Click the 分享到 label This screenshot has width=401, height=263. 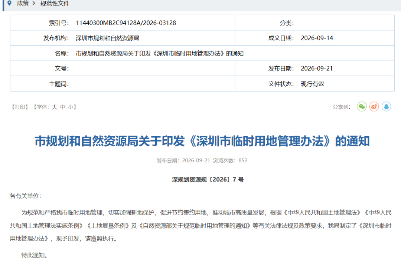[342, 107]
